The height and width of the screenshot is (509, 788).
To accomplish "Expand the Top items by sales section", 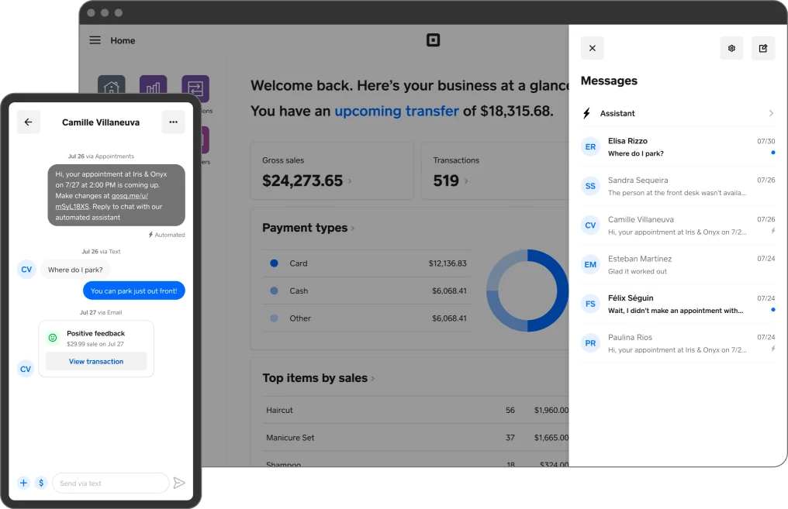I will [372, 378].
